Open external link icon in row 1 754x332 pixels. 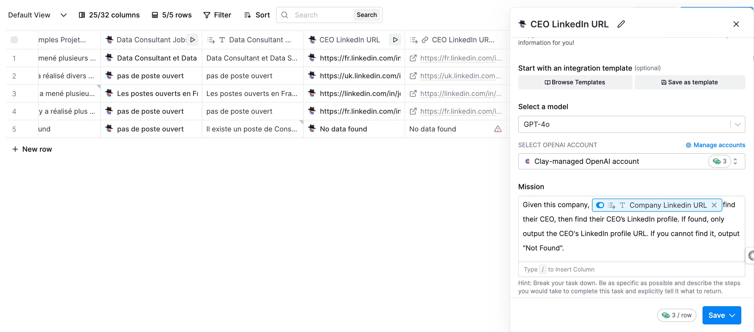pyautogui.click(x=413, y=58)
